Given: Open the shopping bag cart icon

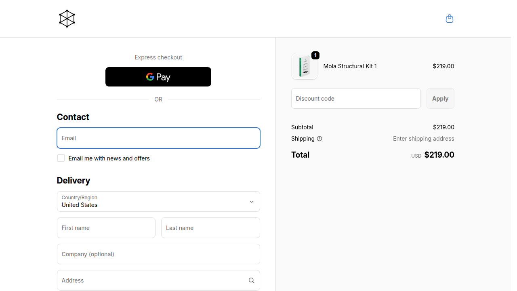Looking at the screenshot, I should click(x=449, y=19).
